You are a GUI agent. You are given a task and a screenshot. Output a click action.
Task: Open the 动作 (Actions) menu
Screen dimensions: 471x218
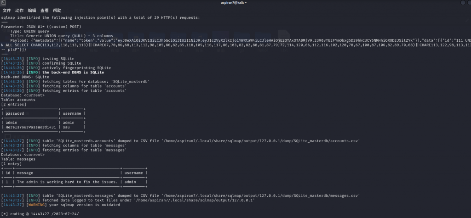pyautogui.click(x=19, y=10)
